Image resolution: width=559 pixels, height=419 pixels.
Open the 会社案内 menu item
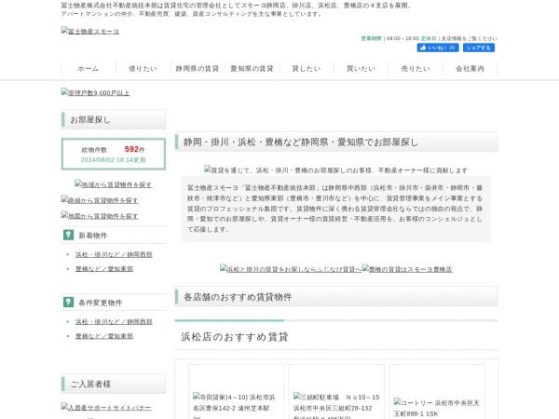point(470,68)
